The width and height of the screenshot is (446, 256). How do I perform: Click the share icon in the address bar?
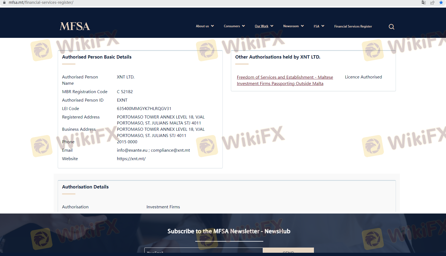[x=432, y=3]
